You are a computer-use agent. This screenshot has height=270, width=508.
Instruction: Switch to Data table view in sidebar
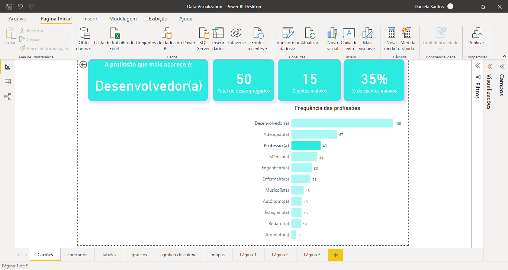pos(7,82)
